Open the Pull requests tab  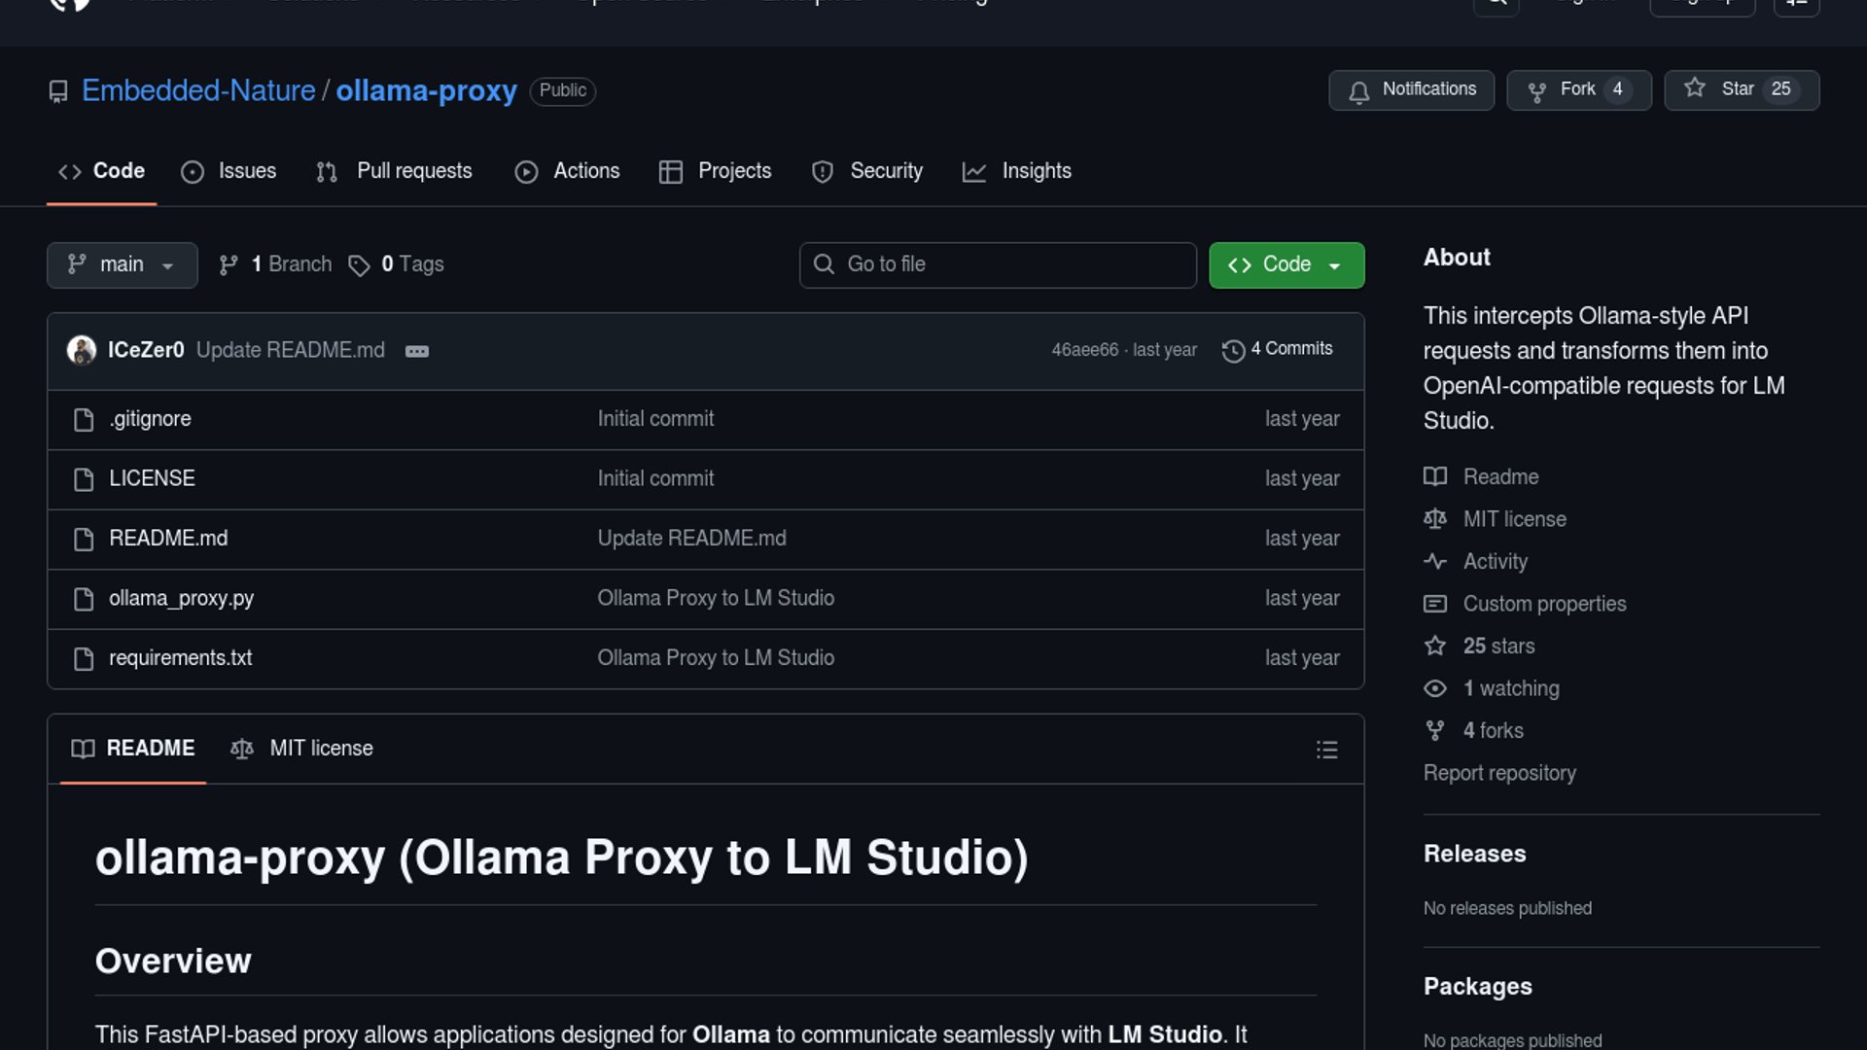pos(394,171)
